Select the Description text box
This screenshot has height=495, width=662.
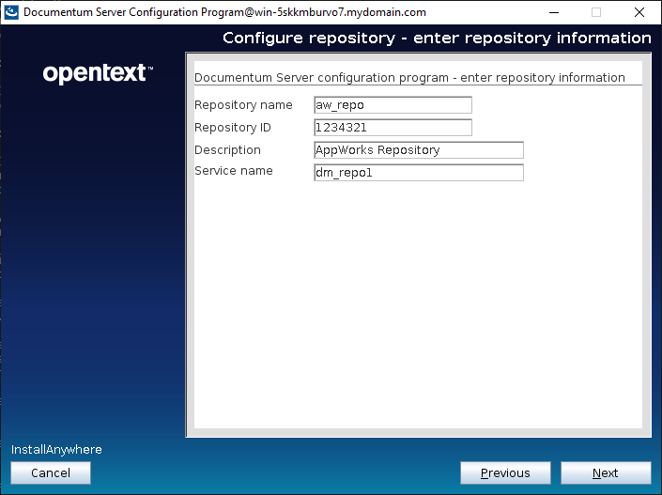click(418, 150)
